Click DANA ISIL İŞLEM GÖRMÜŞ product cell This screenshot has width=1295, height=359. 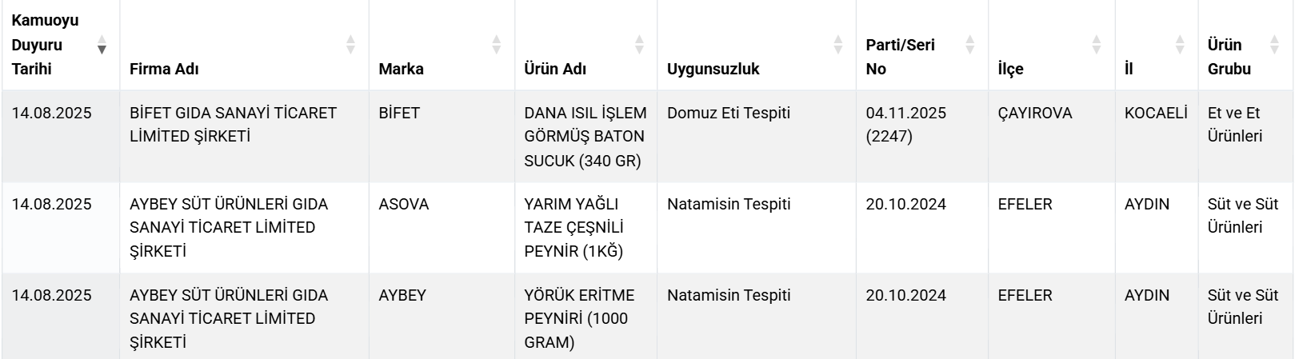586,136
